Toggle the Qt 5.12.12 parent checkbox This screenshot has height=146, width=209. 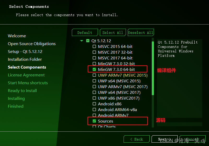pyautogui.click(x=88, y=41)
